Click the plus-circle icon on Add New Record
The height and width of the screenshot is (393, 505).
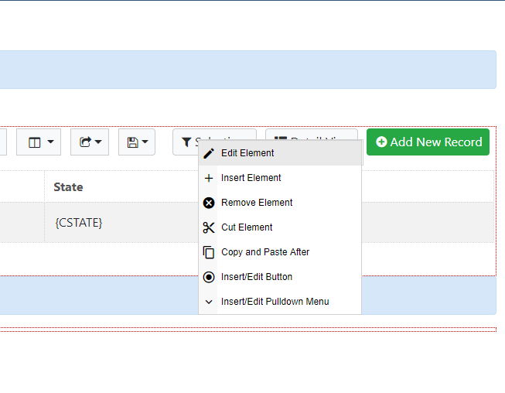(381, 142)
